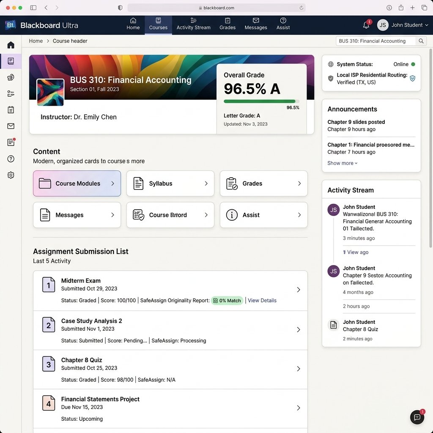Open the mail envelope icon in left sidebar
433x433 pixels.
tap(11, 126)
